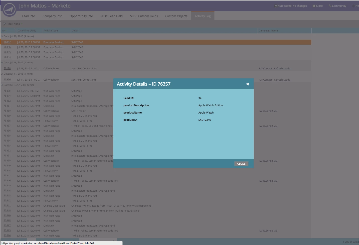The width and height of the screenshot is (359, 245).
Task: Open activity ID 75841 link
Action: point(7,206)
